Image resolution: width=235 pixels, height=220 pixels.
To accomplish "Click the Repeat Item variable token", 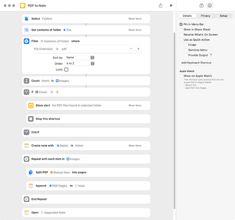I will [x=60, y=172].
